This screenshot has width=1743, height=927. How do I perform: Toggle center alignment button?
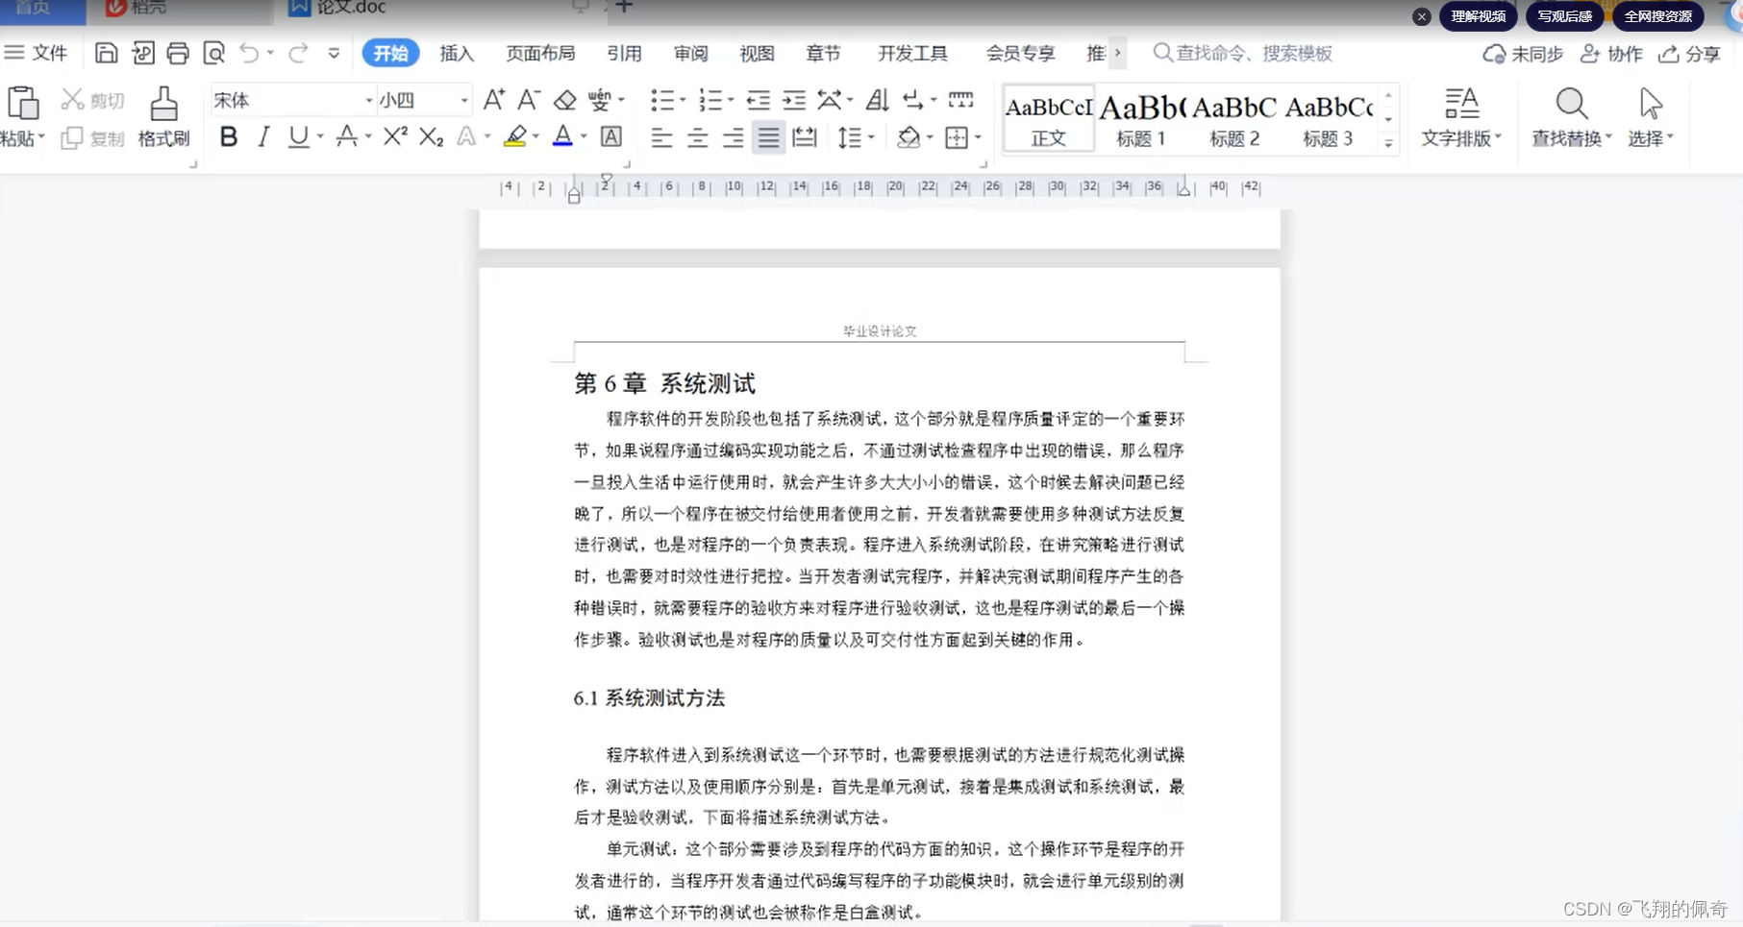coord(698,137)
